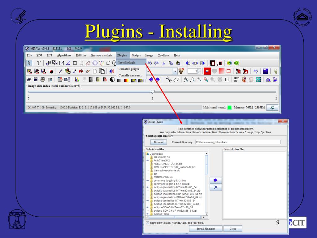Screen dimensions: 317x238
Task: Choose the protractor angle tool
Action: [68, 63]
